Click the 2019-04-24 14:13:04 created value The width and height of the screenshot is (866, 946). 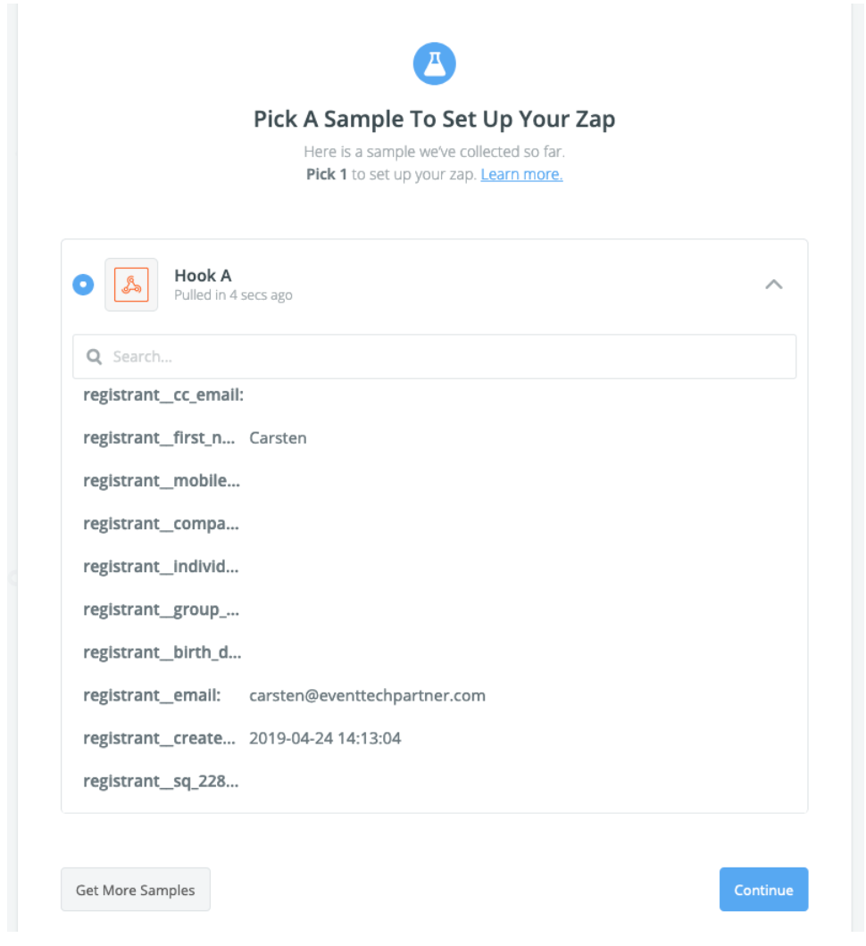point(325,738)
